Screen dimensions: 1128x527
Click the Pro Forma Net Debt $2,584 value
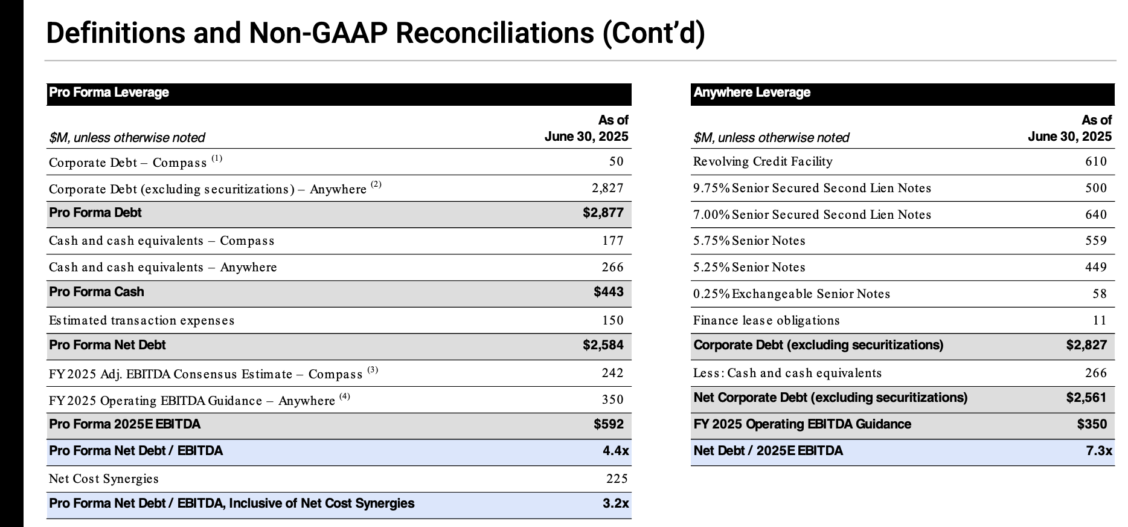[603, 345]
